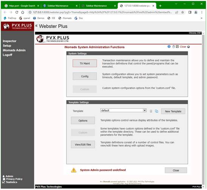The width and height of the screenshot is (207, 190).
Task: Show more bookmarks via the overflow chevron
Action: click(201, 18)
